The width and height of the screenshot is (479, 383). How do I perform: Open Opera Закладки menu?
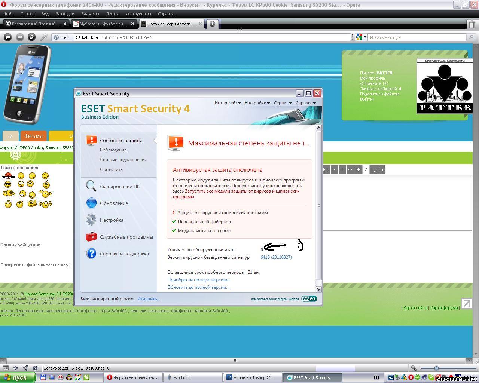(65, 14)
